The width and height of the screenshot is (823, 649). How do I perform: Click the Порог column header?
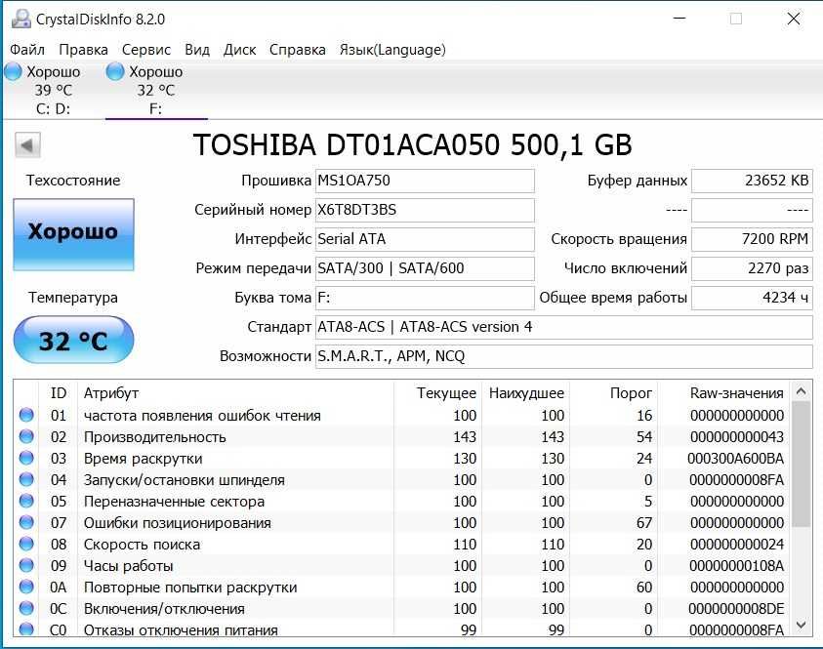(x=613, y=393)
